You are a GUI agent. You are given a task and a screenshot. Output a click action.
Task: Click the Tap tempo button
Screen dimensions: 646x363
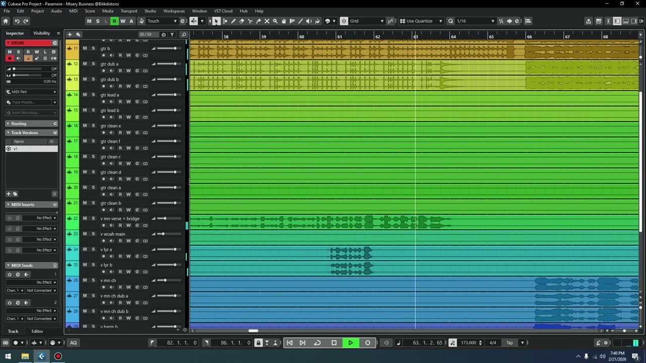510,343
